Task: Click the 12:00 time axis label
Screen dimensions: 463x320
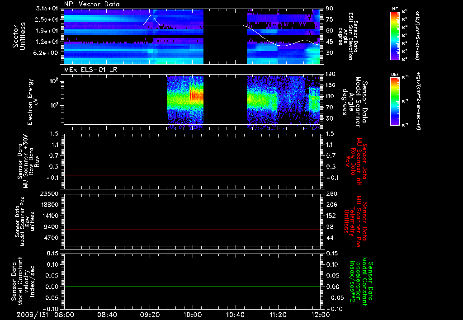Action: coord(321,315)
